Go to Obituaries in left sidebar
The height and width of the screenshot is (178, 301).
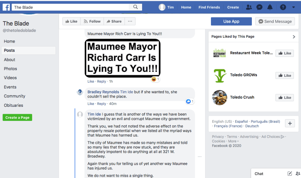(14, 105)
